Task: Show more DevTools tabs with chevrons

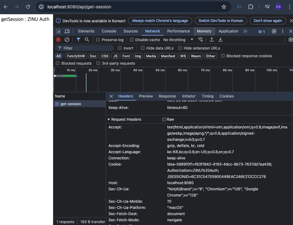Action: pos(245,31)
